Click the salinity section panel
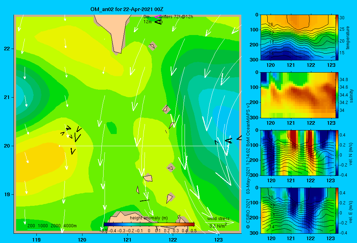Image resolution: width=357 pixels, height=243 pixels. tap(298, 95)
